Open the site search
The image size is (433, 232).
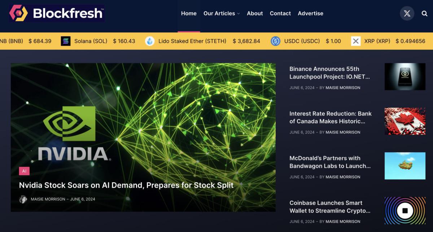pyautogui.click(x=424, y=13)
